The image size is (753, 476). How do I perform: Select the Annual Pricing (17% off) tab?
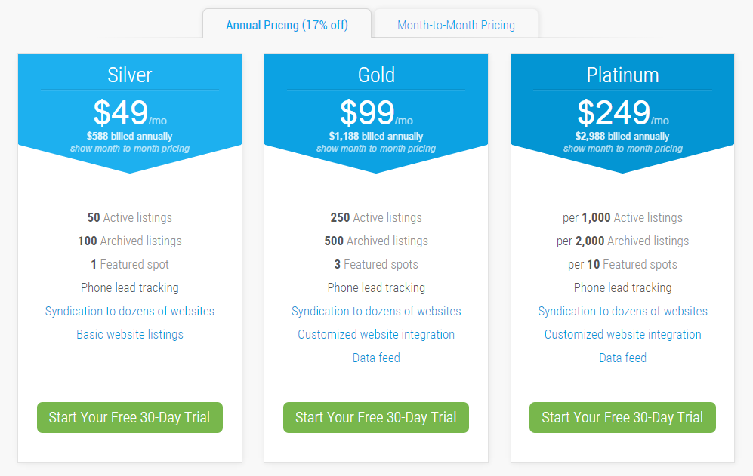(287, 25)
